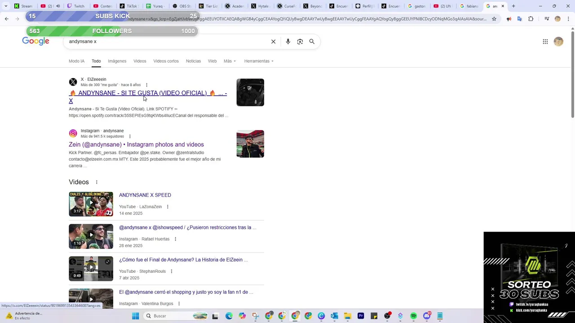Image resolution: width=575 pixels, height=323 pixels.
Task: Select the Videos cortos tab
Action: pos(166,61)
